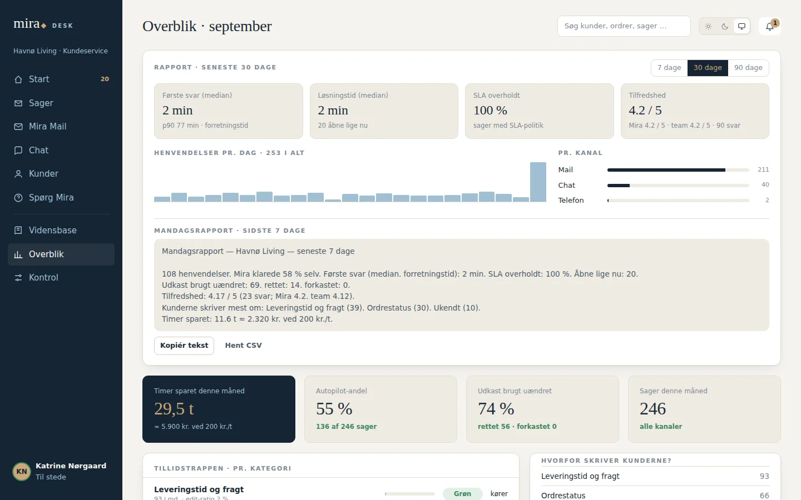Click the Første svar (median) card
Viewport: 801px width, 500px height.
pos(229,111)
